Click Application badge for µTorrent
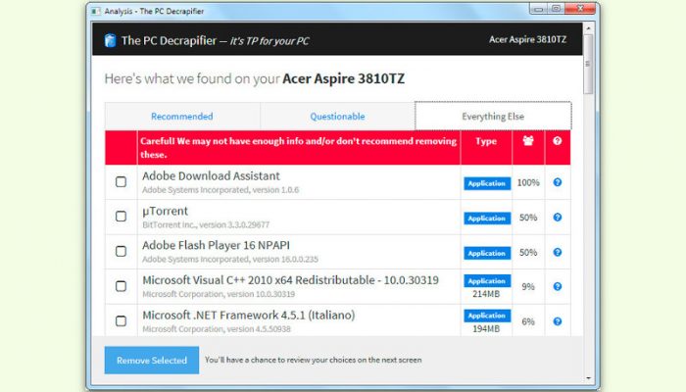The height and width of the screenshot is (392, 686). [x=487, y=219]
